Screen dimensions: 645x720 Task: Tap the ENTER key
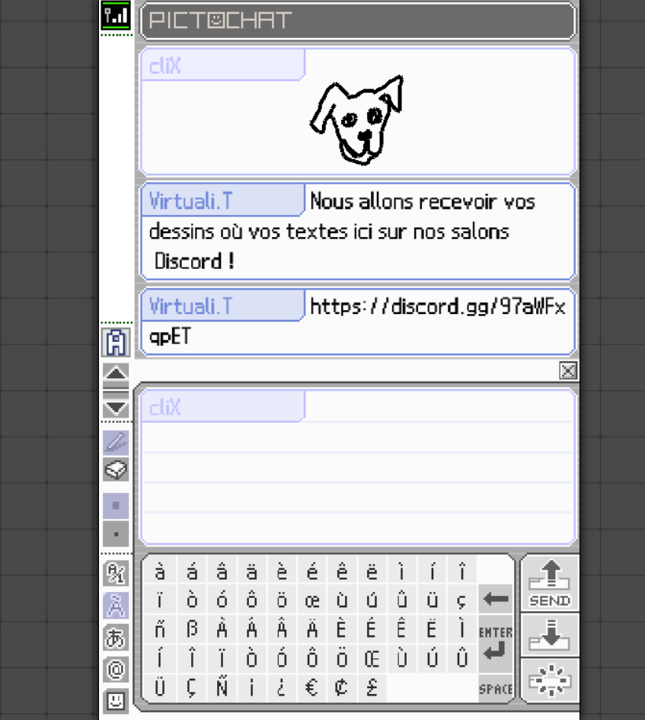[x=496, y=643]
